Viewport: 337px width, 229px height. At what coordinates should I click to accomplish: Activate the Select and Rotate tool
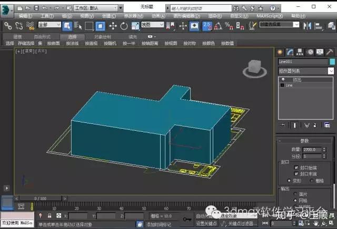click(x=124, y=26)
